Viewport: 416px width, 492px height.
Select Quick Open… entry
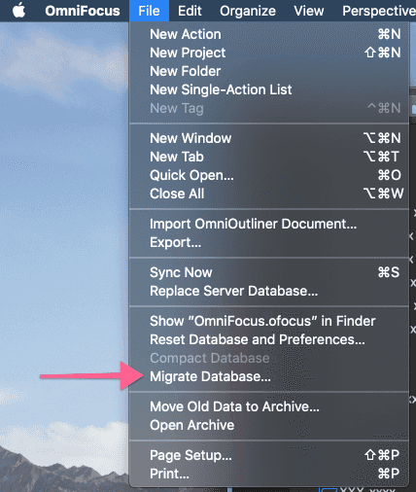[269, 175]
